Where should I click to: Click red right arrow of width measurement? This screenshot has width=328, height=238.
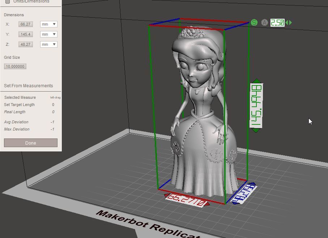pyautogui.click(x=208, y=204)
